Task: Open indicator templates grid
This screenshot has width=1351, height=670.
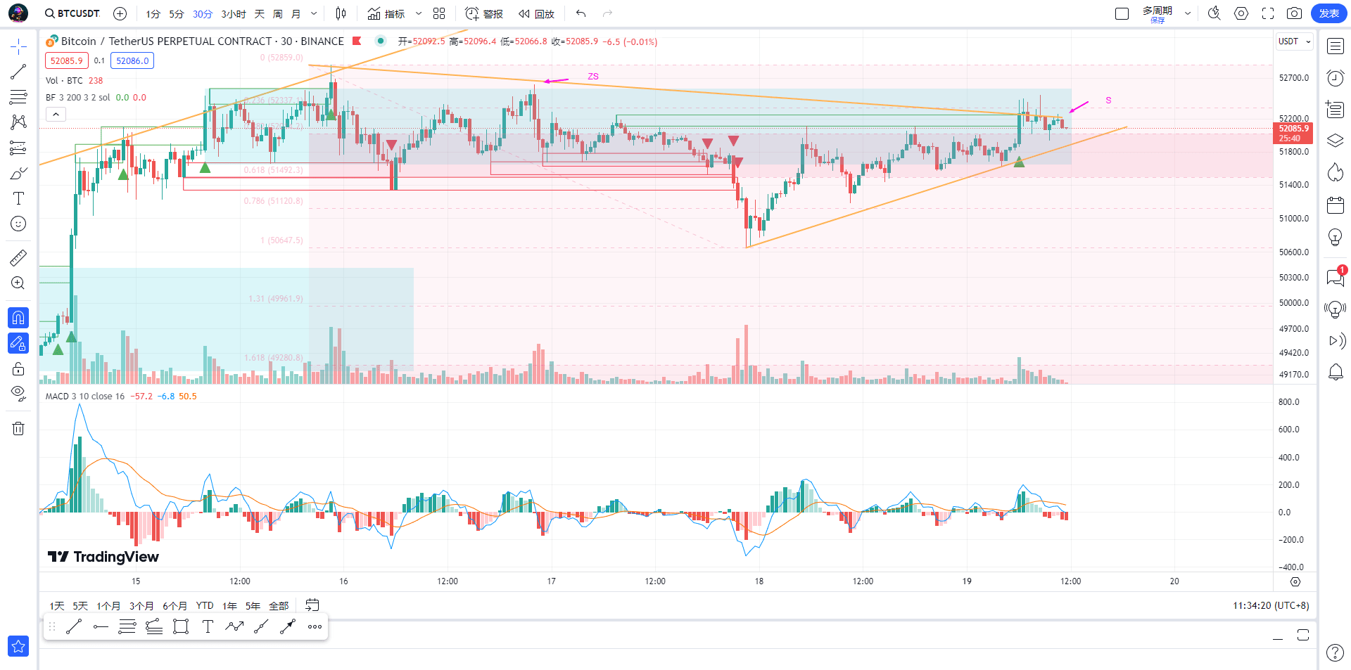Action: tap(439, 13)
